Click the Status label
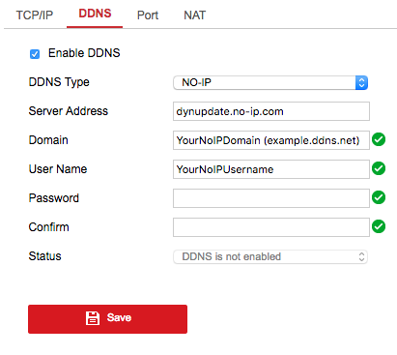Viewport: 397px width, 355px height. 45,256
